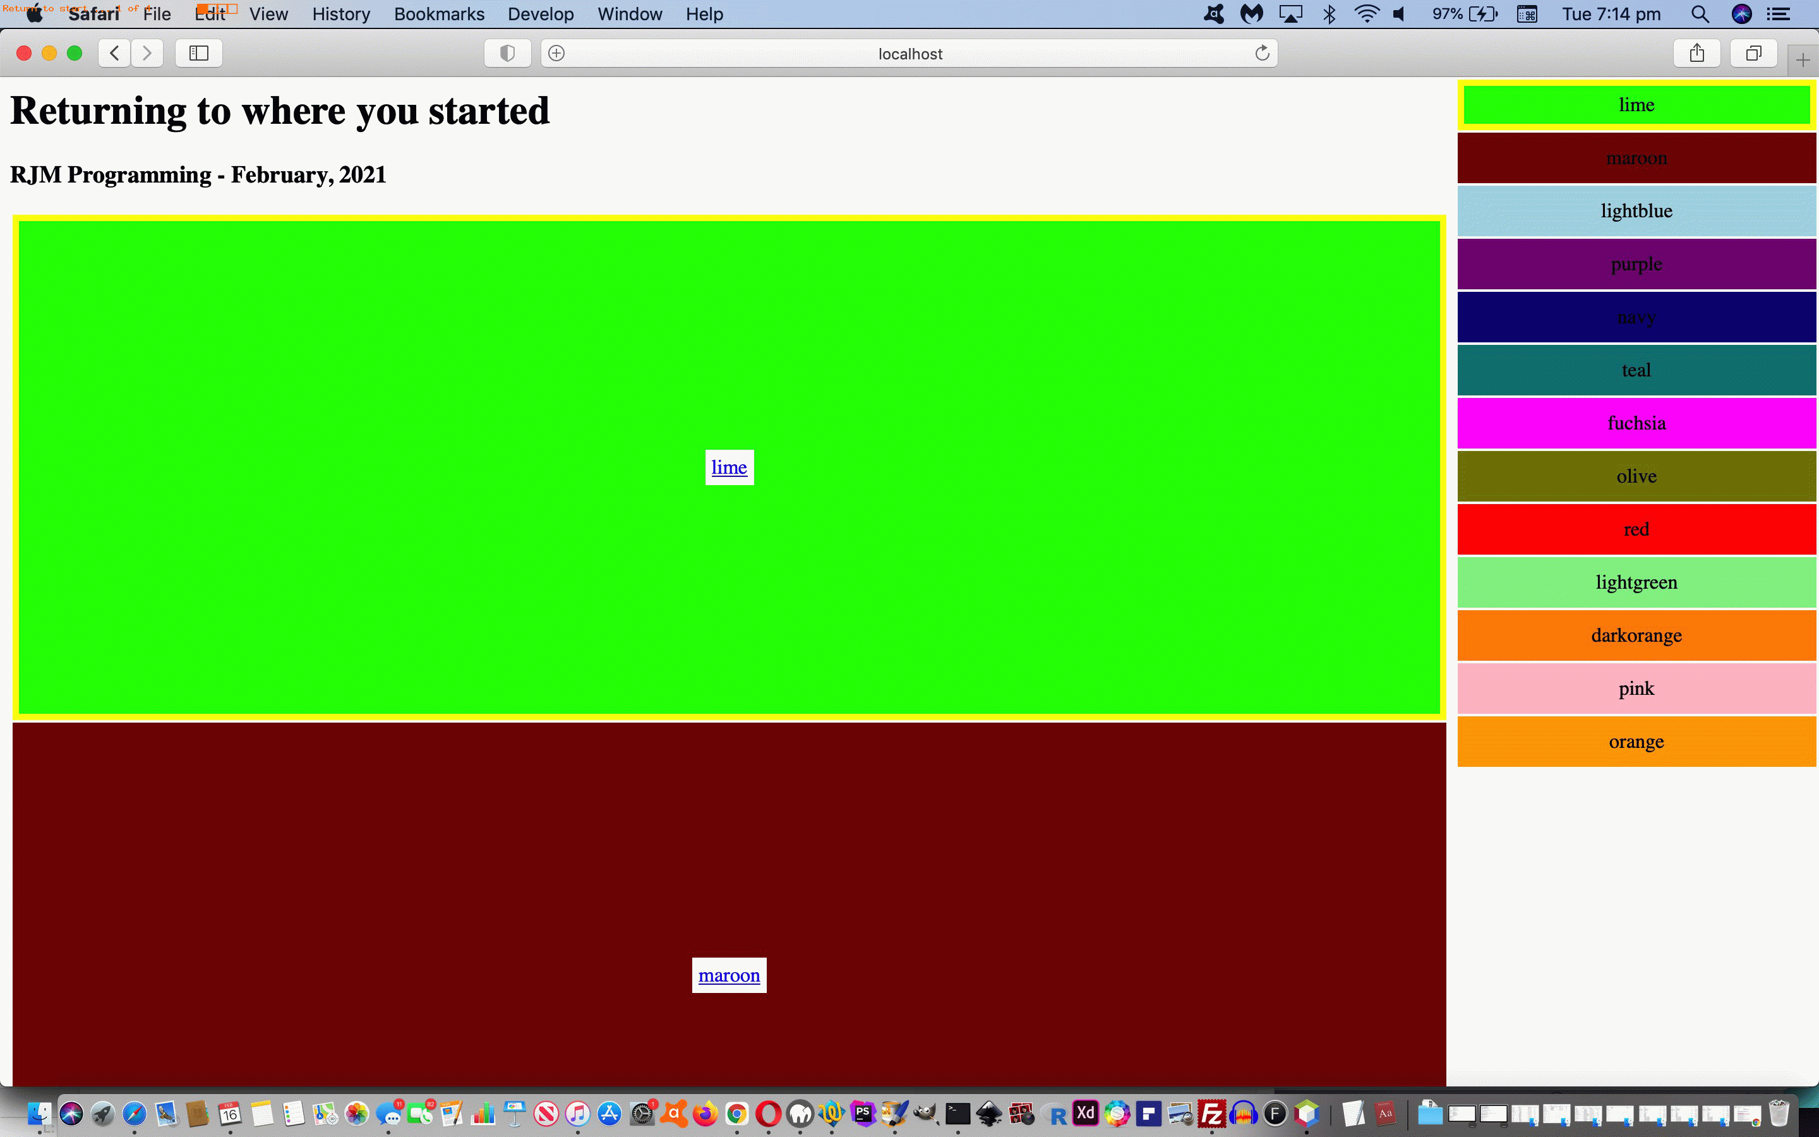Choose the teal block in the color list

(x=1636, y=370)
